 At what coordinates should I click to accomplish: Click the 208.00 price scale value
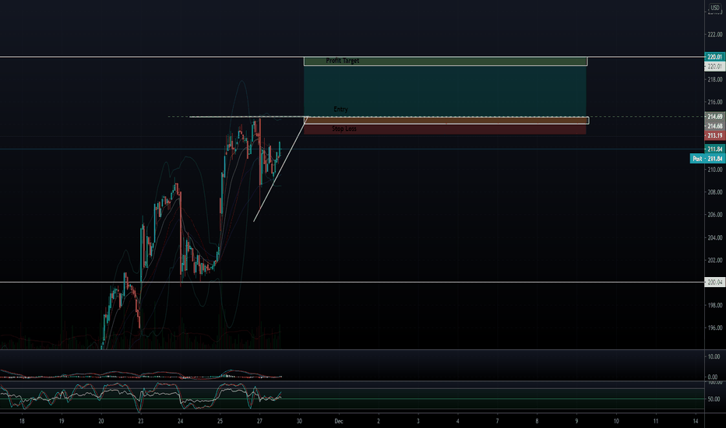click(x=715, y=192)
